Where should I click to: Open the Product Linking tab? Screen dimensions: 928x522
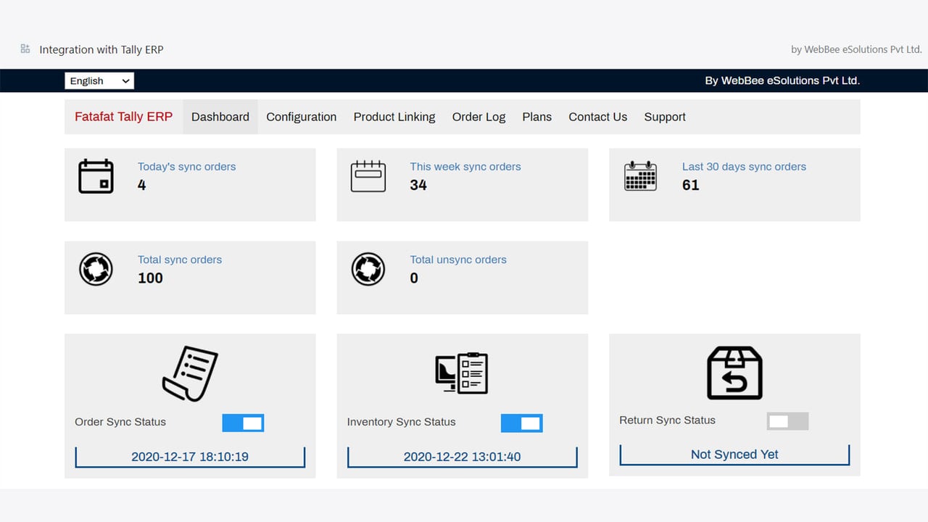coord(394,117)
